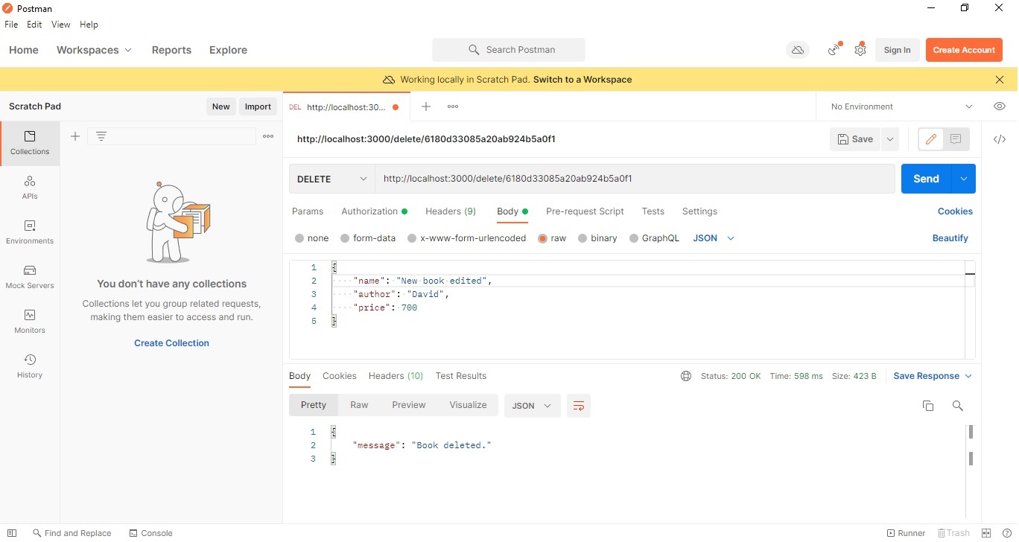Open the settings gear icon

pyautogui.click(x=860, y=50)
